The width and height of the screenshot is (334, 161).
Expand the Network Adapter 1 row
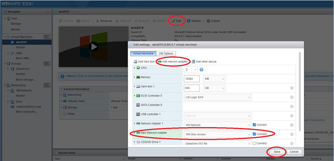pos(134,123)
